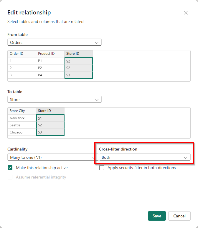Image resolution: width=198 pixels, height=228 pixels.
Task: Toggle Assume referential integrity checkbox
Action: (x=10, y=177)
